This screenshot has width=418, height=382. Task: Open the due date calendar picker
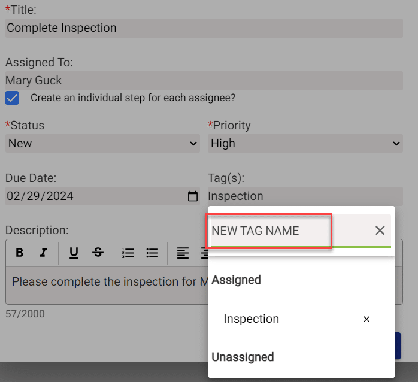point(193,196)
